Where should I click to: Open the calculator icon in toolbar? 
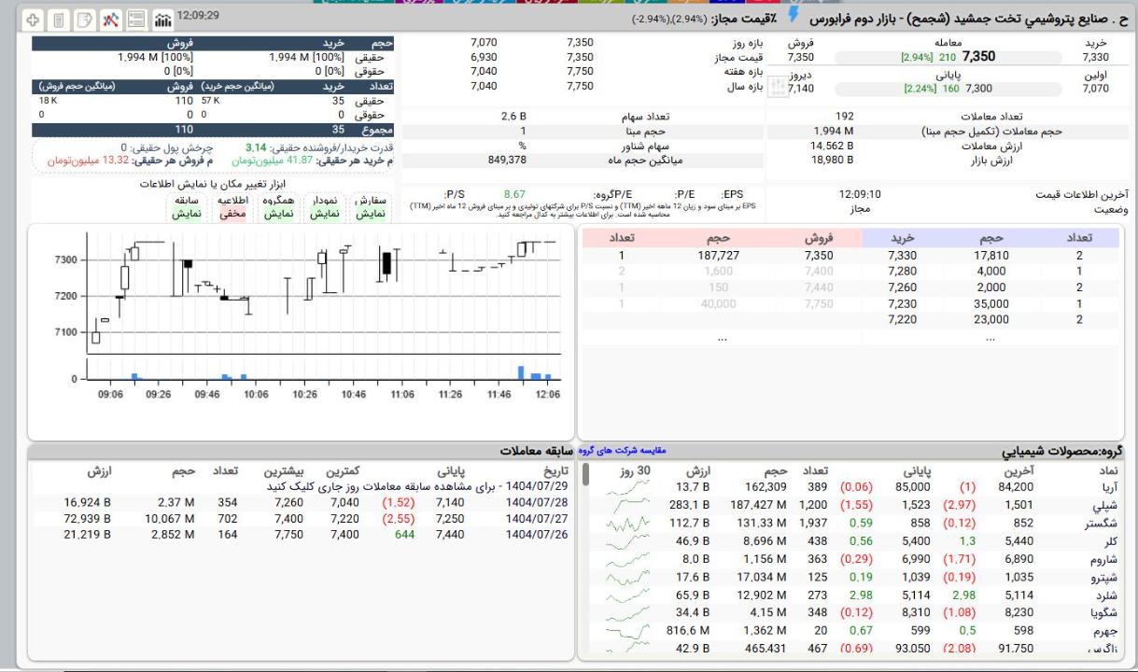59,19
